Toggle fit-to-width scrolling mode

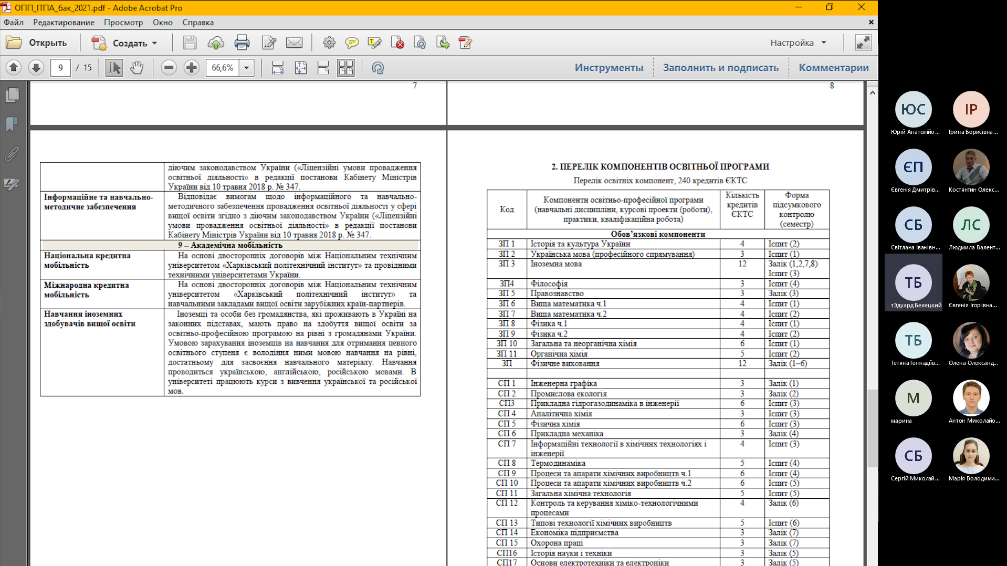tap(278, 68)
